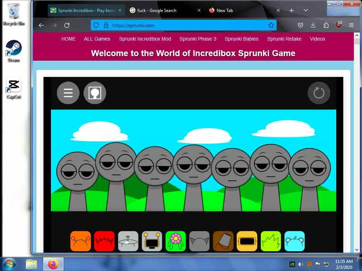This screenshot has width=362, height=271.
Task: Close the New Tab tab
Action: (x=278, y=10)
